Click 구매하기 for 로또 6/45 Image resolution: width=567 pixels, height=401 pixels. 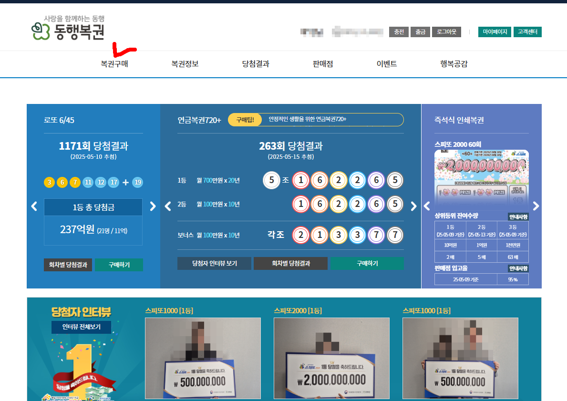[119, 263]
